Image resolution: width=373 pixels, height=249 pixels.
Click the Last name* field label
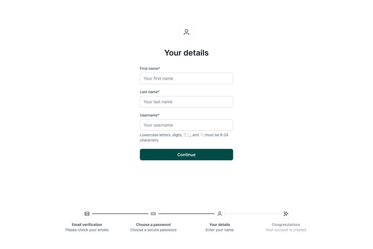click(x=150, y=92)
